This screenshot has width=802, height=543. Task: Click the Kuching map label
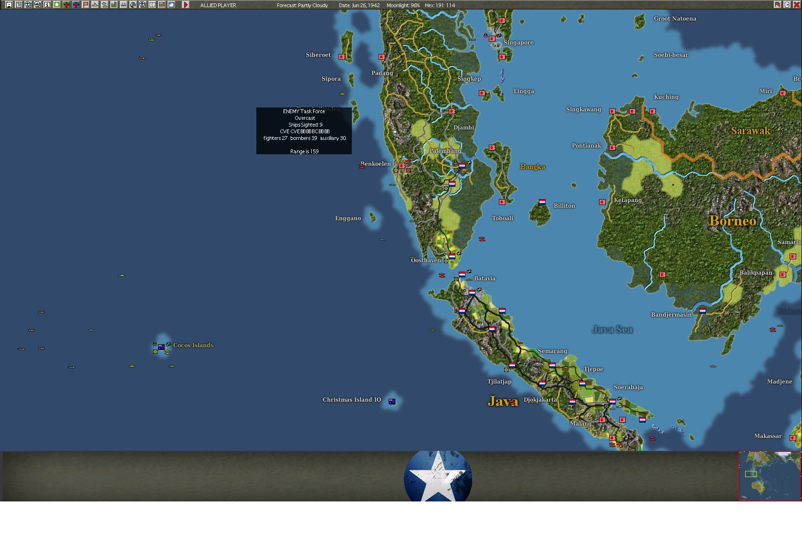click(x=666, y=97)
